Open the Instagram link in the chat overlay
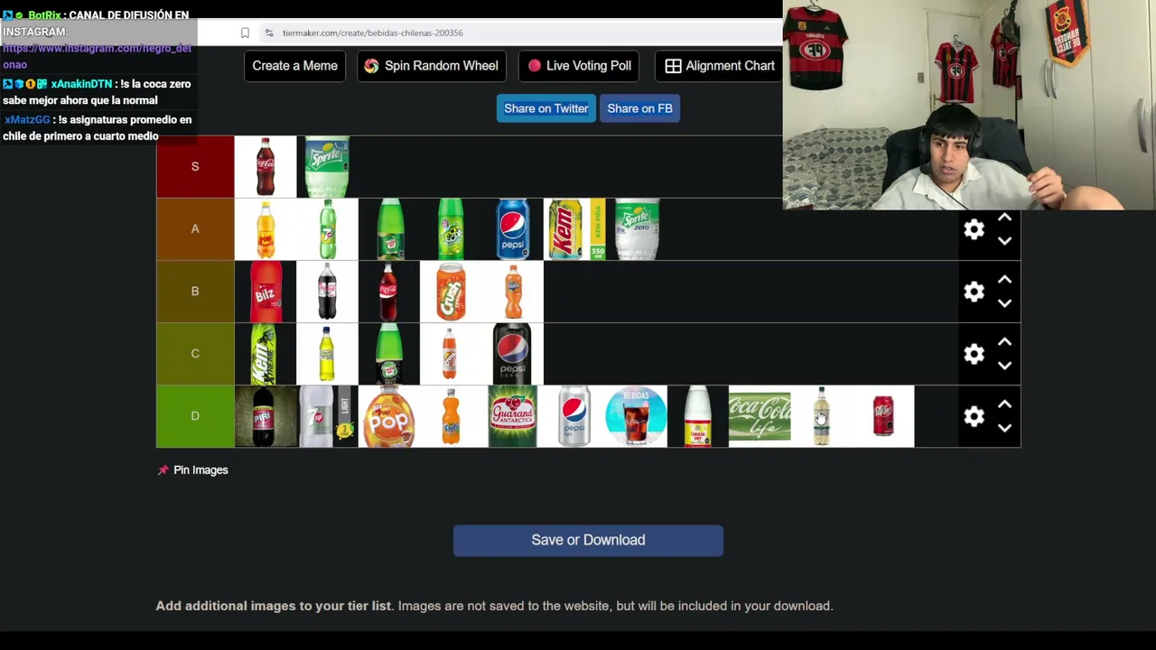The height and width of the screenshot is (650, 1156). pyautogui.click(x=97, y=56)
